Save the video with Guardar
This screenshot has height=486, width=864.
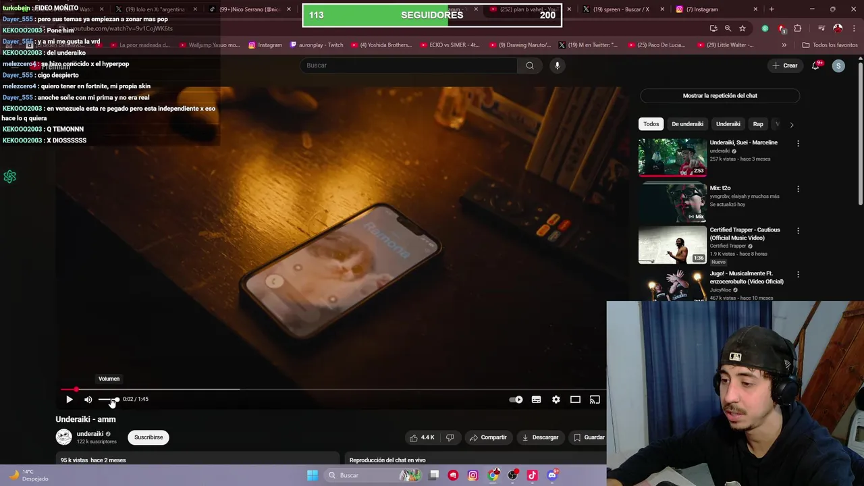point(589,437)
